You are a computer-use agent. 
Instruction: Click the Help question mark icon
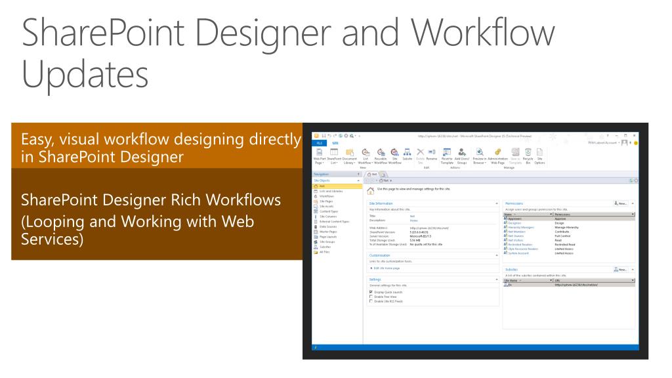(608, 135)
